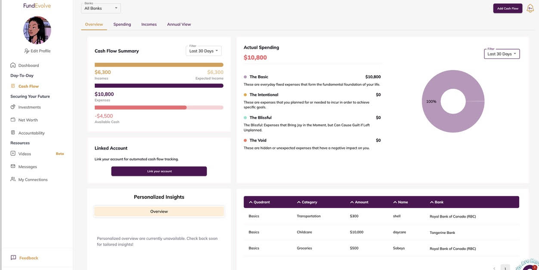Click previous page arrow in pagination
This screenshot has height=270, width=539.
tap(494, 268)
